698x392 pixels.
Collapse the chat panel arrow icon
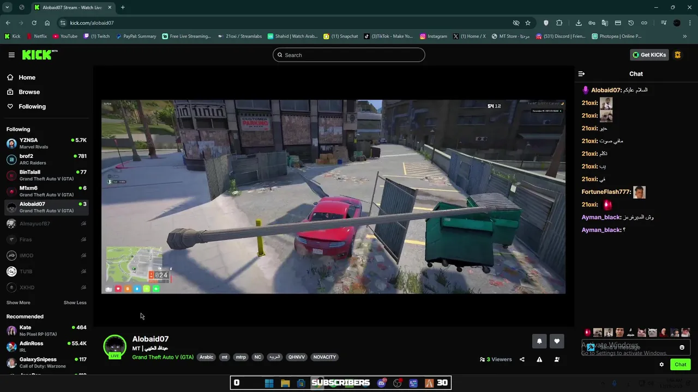point(581,73)
